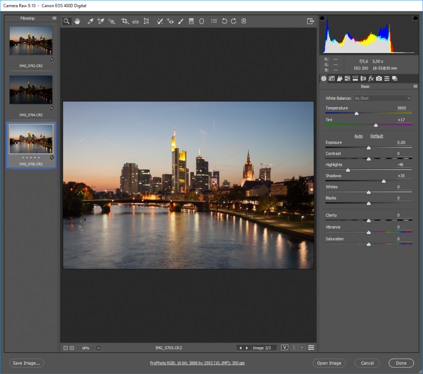Open the Filmstrip panel menu
Screen dimensions: 423x374
(x=54, y=18)
